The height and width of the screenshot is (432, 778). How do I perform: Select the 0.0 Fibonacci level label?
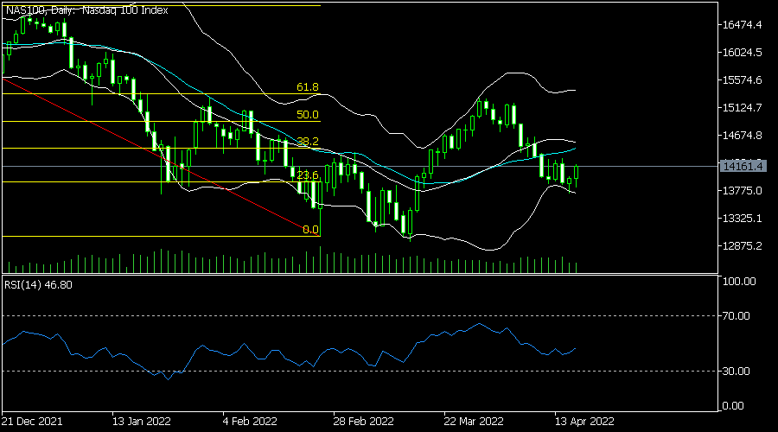pyautogui.click(x=310, y=230)
